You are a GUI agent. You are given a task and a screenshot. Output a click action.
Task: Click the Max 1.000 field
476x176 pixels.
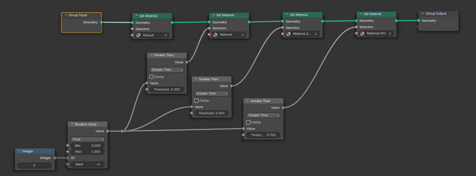pyautogui.click(x=88, y=151)
